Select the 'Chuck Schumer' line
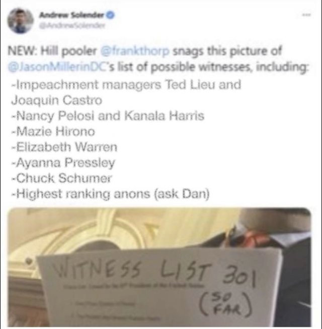 tap(62, 178)
